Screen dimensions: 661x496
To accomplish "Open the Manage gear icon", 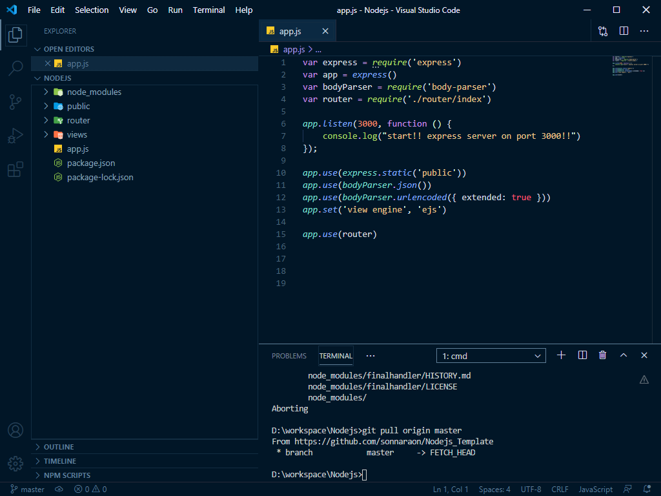I will [15, 464].
